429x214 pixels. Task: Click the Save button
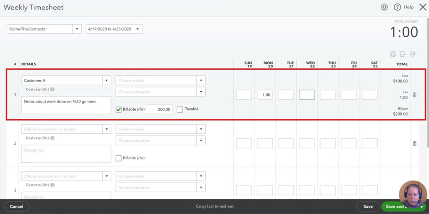point(368,206)
